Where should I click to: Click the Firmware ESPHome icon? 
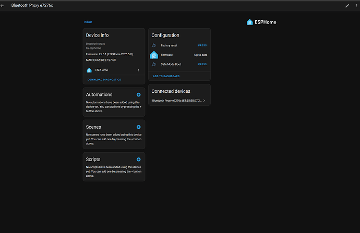(x=154, y=55)
